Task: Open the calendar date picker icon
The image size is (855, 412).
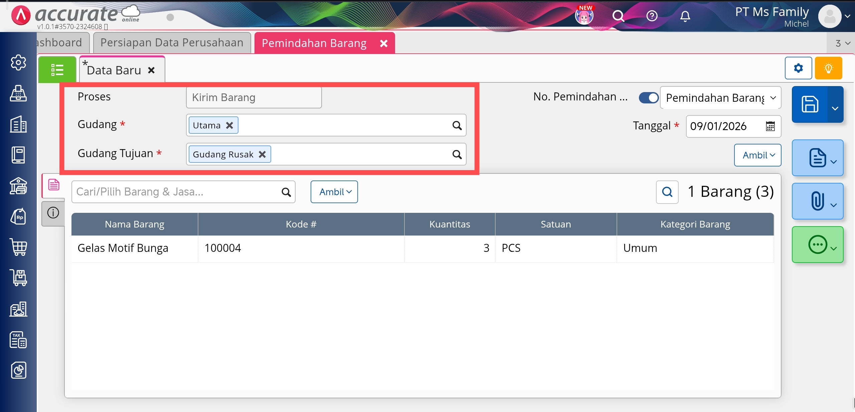Action: [770, 126]
